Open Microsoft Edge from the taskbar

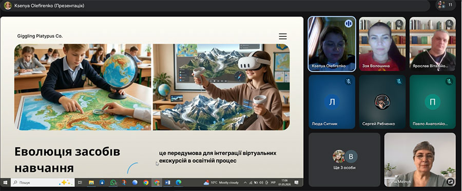coord(178,182)
